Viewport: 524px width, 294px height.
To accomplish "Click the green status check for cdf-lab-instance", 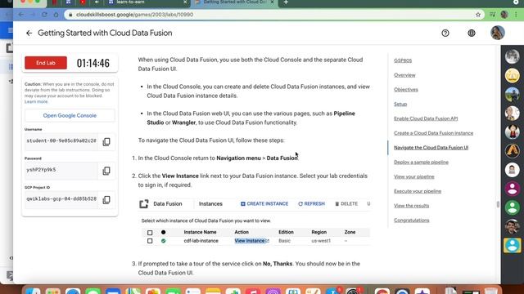I will [x=164, y=241].
